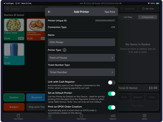The image size is (163, 122).
Task: Open the Past Orders section
Action: (x=81, y=117)
